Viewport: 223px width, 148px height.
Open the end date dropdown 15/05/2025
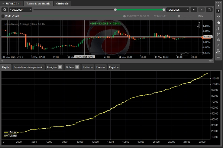coord(178,10)
